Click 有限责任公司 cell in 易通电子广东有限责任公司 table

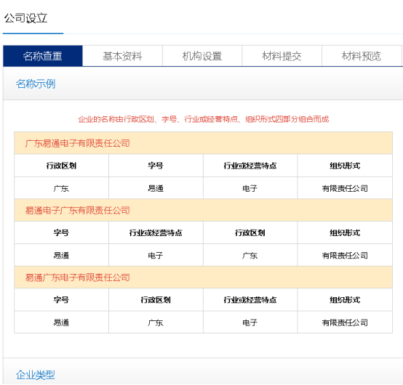[345, 256]
